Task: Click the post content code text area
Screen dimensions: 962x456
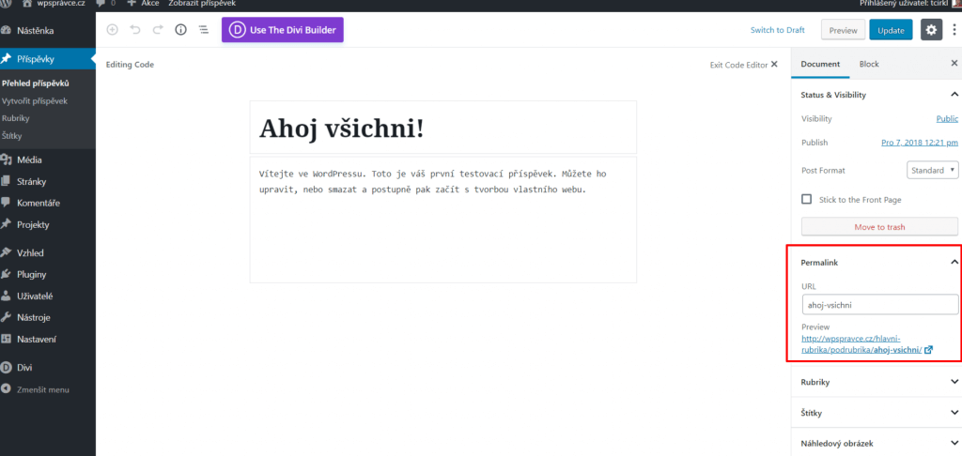Action: pyautogui.click(x=443, y=220)
